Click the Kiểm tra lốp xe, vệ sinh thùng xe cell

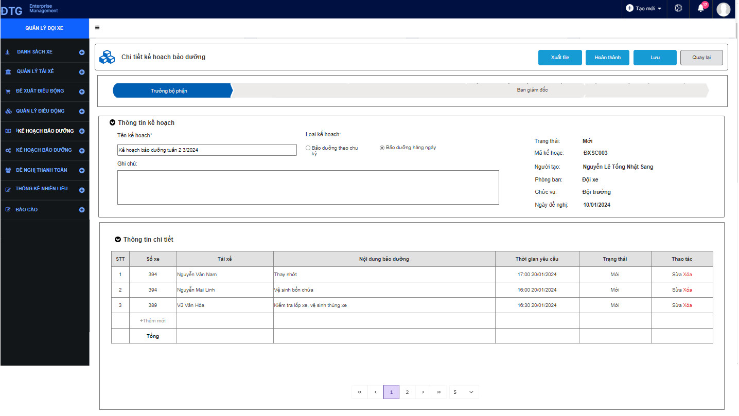pos(384,305)
